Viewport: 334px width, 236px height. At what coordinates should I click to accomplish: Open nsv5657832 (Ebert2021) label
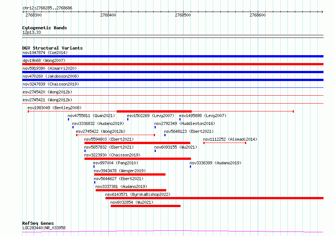[x=109, y=147]
